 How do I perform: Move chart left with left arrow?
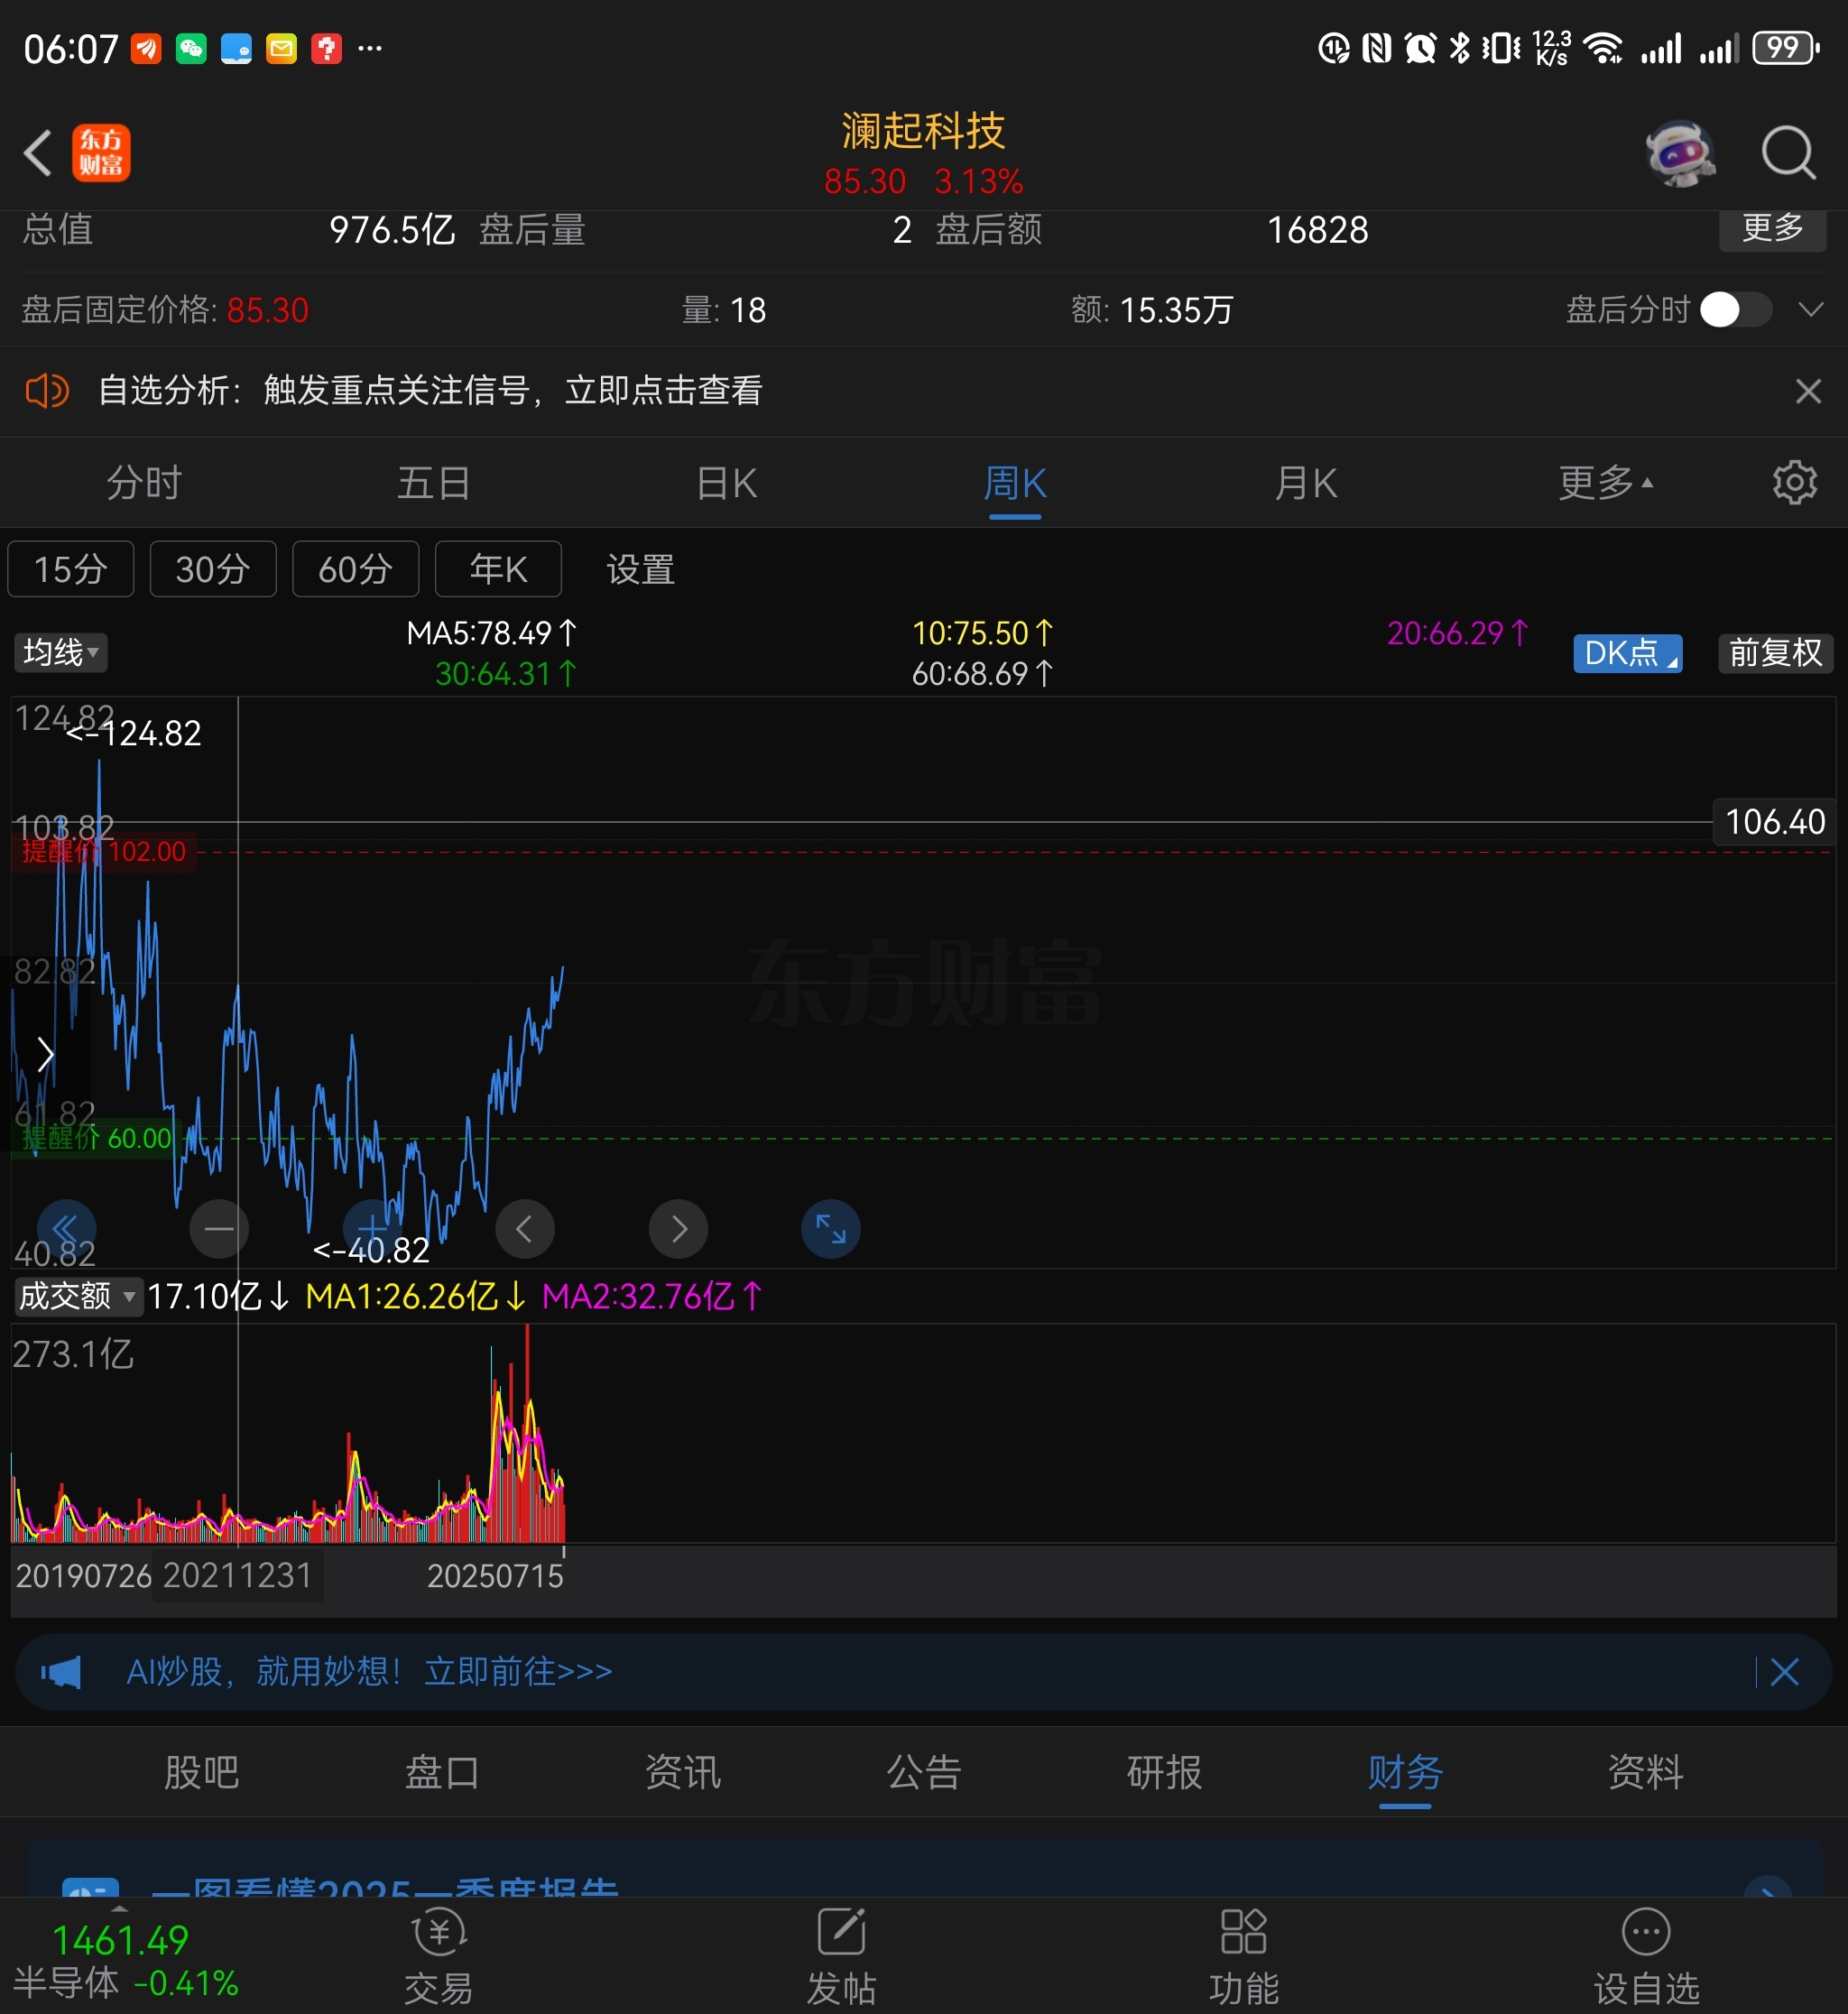525,1229
